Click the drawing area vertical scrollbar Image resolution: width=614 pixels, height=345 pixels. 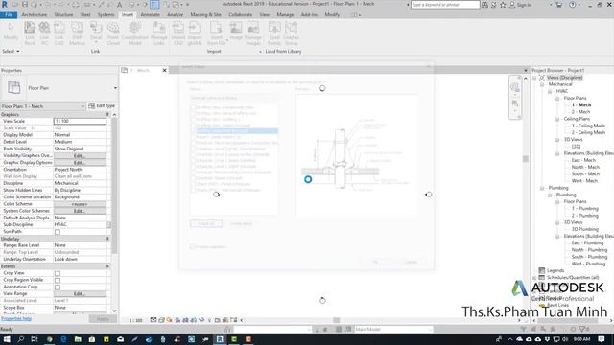[526, 159]
